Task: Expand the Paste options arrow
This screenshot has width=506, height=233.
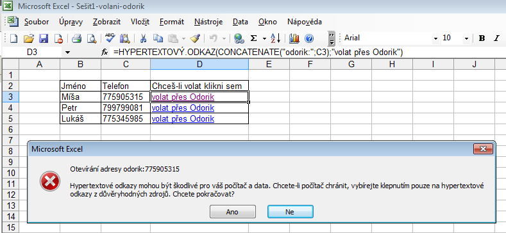Action: pos(183,38)
